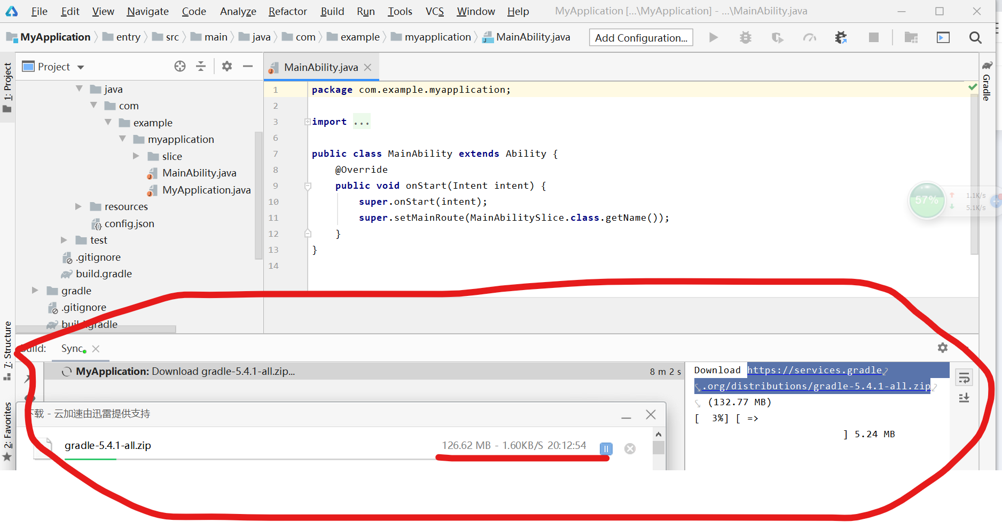Click the Collapse All icon in Project panel
This screenshot has width=1002, height=522.
tap(201, 66)
